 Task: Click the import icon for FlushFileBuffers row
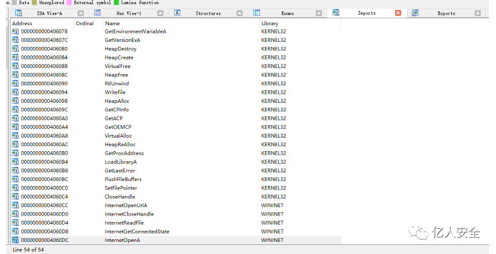coord(15,179)
